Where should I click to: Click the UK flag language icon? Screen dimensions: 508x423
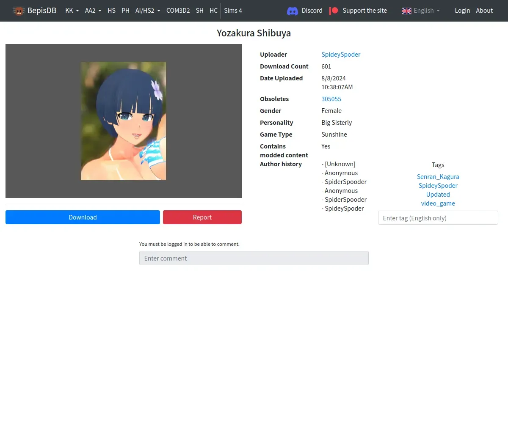[406, 11]
